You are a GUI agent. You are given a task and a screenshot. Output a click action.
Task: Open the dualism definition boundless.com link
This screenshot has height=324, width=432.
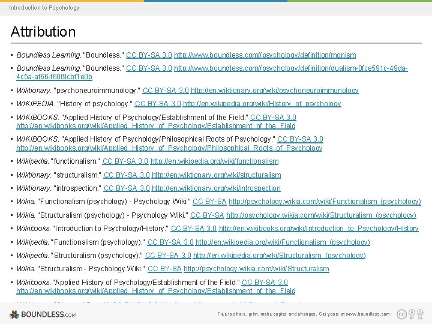212,72
